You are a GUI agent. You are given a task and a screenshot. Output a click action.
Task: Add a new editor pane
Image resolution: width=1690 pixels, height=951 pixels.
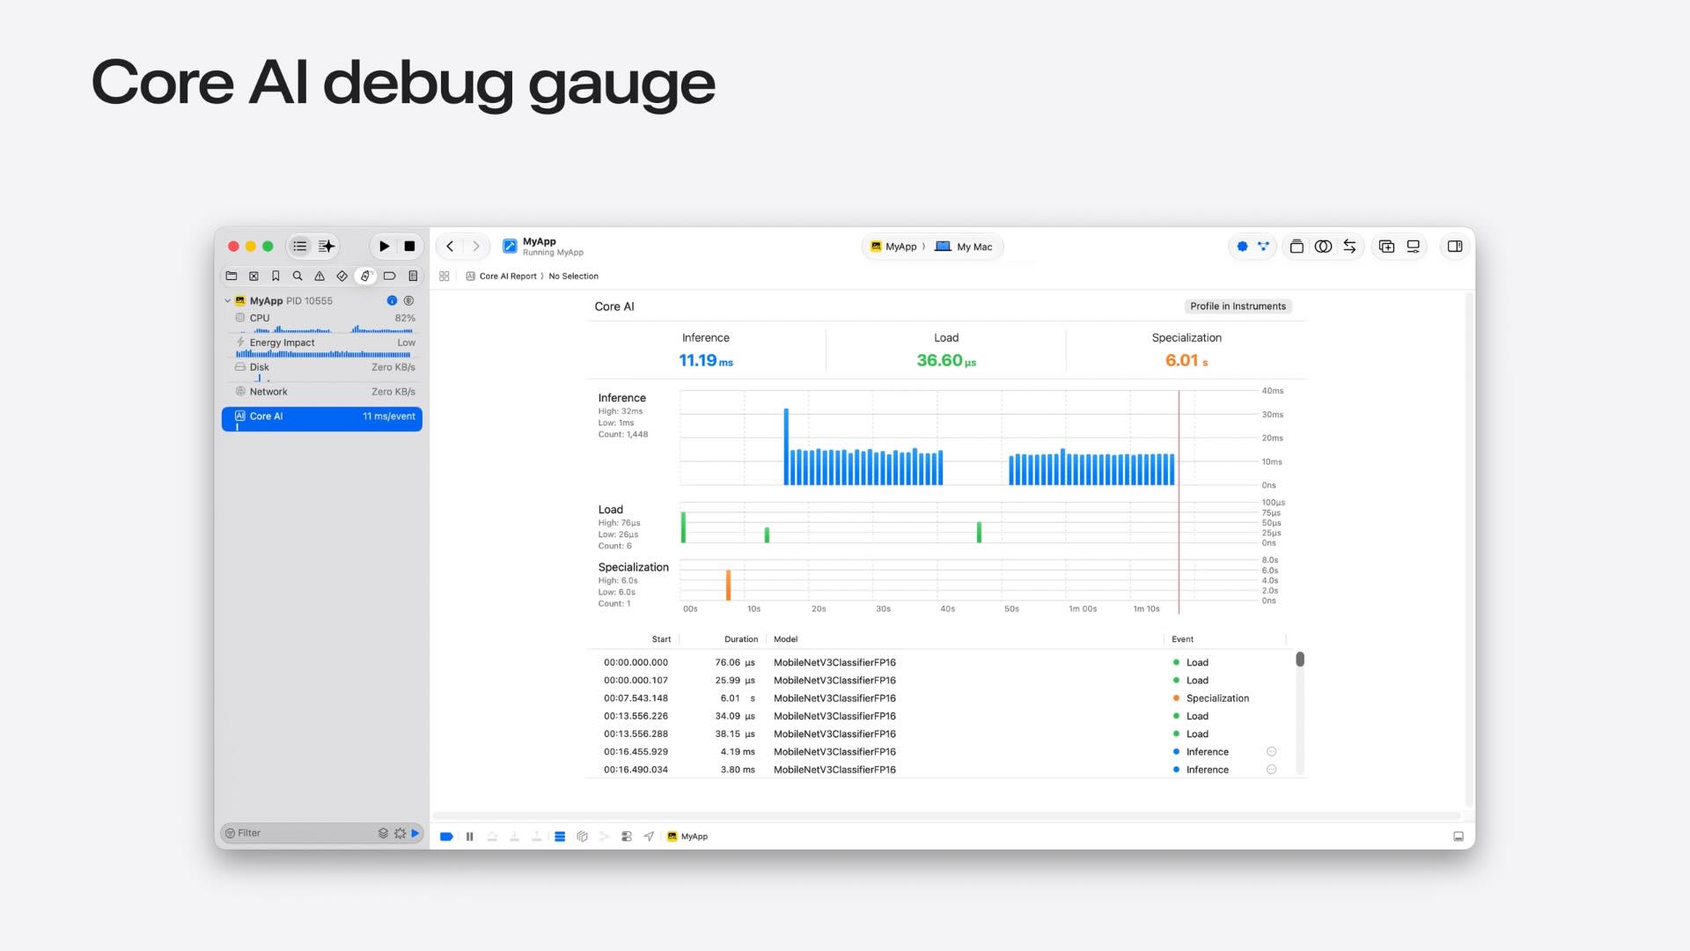(1386, 247)
